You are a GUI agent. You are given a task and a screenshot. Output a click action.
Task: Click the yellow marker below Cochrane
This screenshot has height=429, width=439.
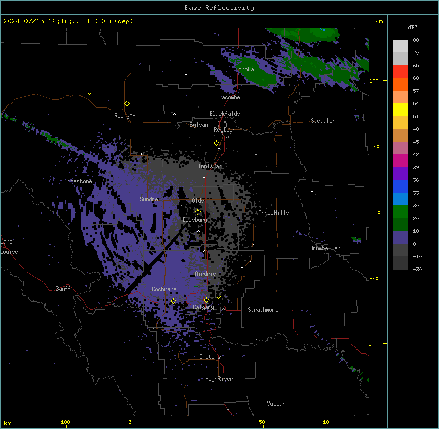[173, 301]
